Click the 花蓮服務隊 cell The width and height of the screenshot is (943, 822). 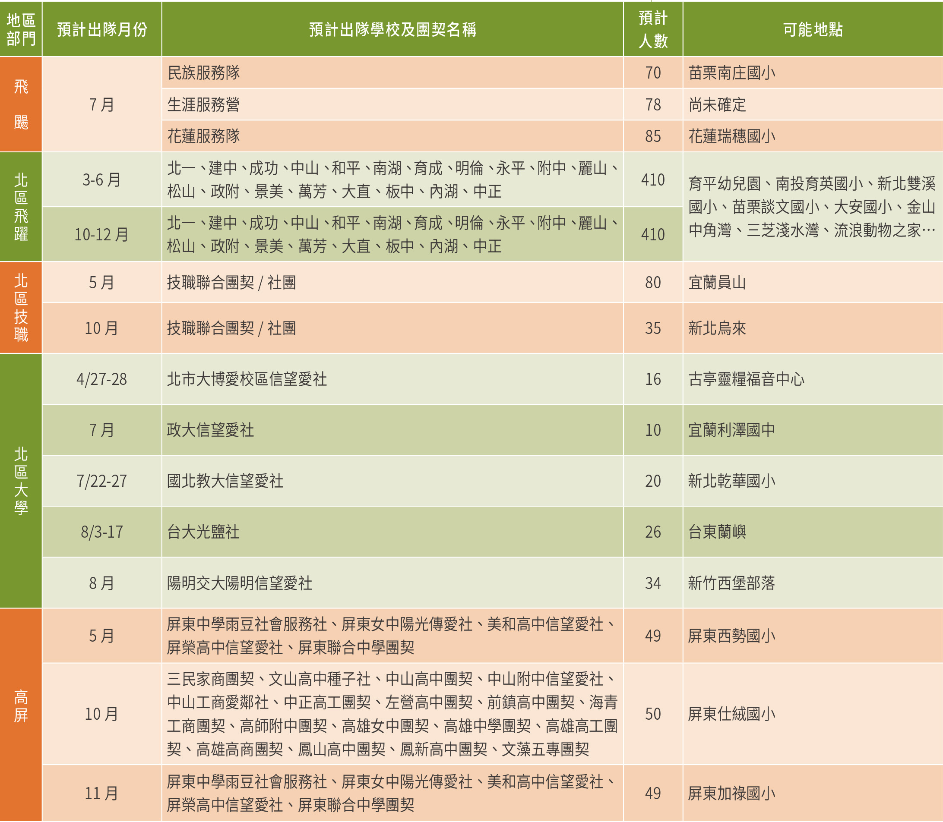point(392,136)
